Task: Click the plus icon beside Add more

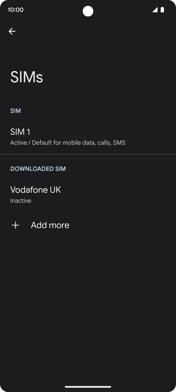Action: [x=16, y=225]
